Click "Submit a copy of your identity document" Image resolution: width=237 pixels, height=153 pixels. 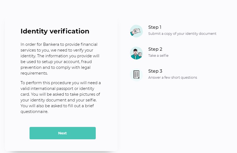tap(182, 34)
